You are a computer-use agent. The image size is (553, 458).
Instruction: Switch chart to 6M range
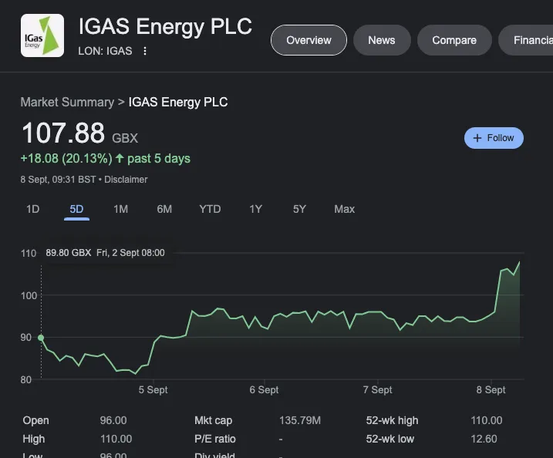coord(164,209)
